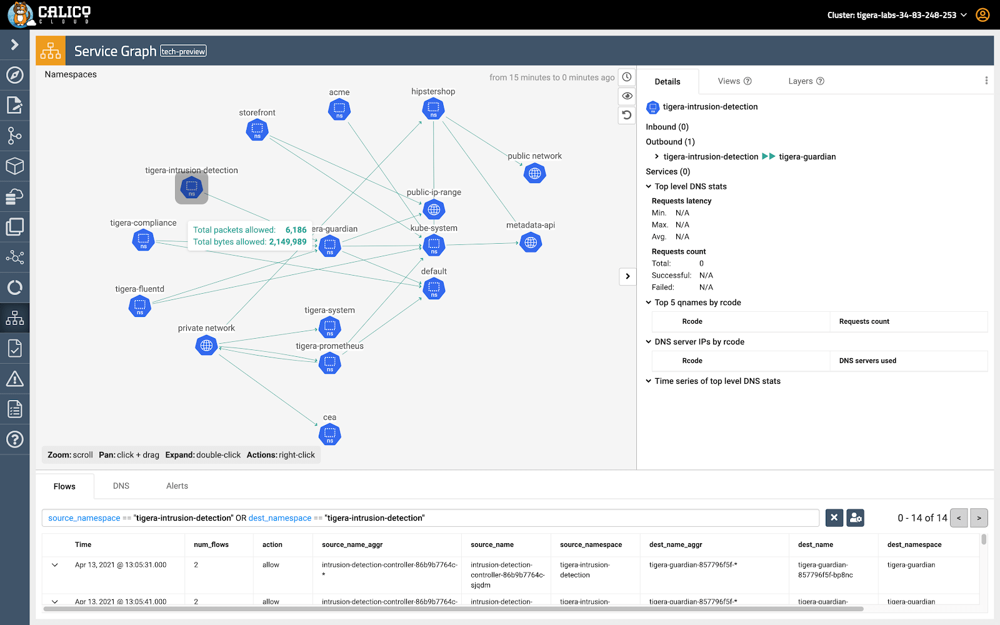The width and height of the screenshot is (1000, 625).
Task: Go to next page of flows
Action: (x=979, y=517)
